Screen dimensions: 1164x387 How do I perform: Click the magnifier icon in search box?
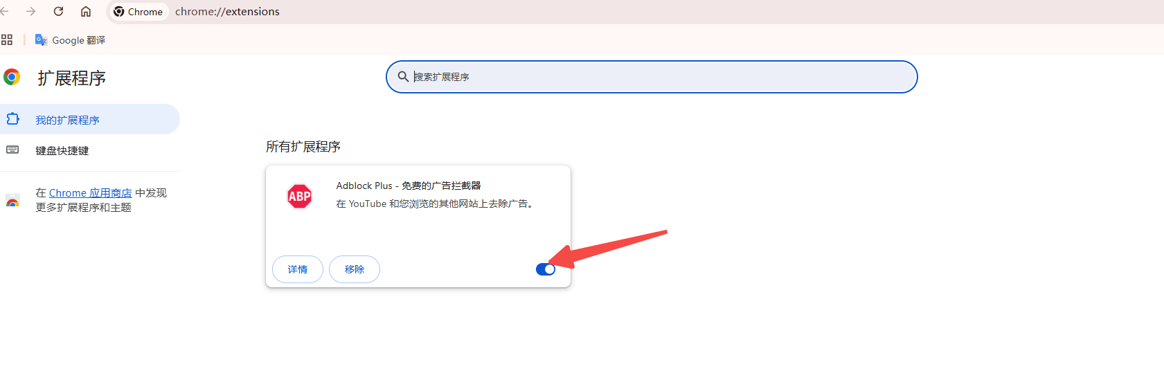403,77
